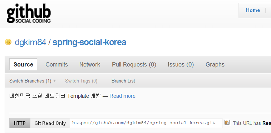Switch to the Graphs tab
This screenshot has height=133, width=271.
[x=215, y=65]
